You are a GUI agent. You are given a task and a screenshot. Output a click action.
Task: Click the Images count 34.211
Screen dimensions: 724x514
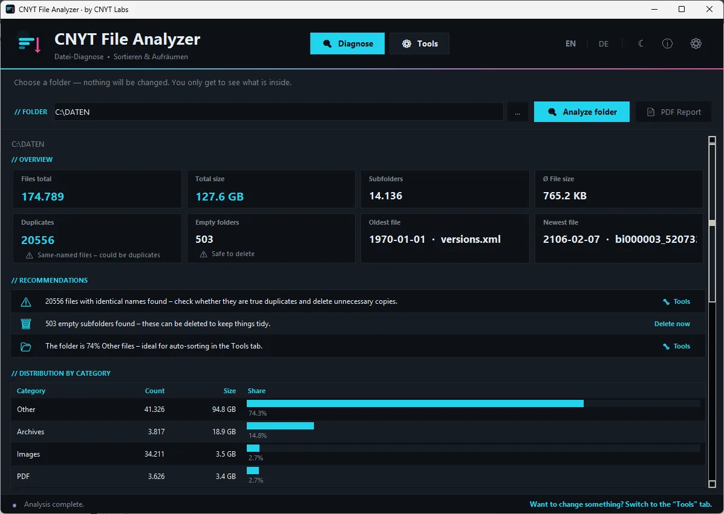154,454
